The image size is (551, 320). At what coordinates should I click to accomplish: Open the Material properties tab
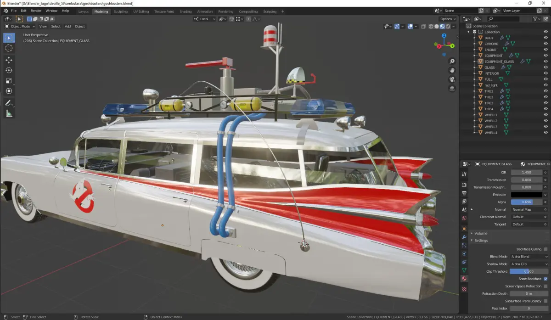(x=464, y=279)
